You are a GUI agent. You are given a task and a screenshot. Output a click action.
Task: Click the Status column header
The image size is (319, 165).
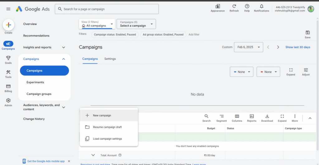230,128
